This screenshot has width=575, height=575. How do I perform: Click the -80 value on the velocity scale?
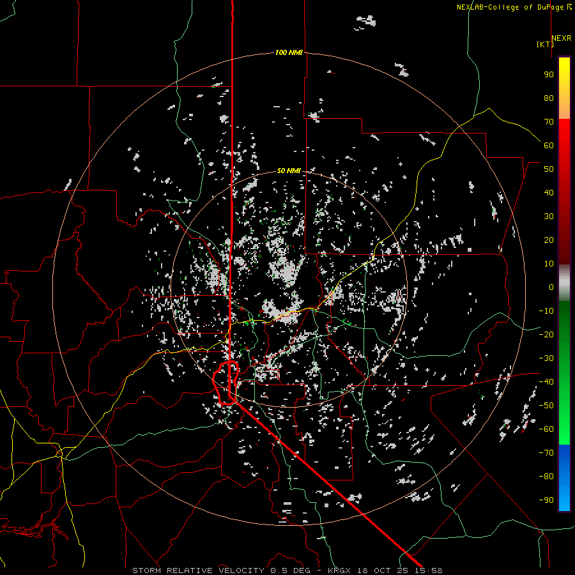tap(546, 477)
